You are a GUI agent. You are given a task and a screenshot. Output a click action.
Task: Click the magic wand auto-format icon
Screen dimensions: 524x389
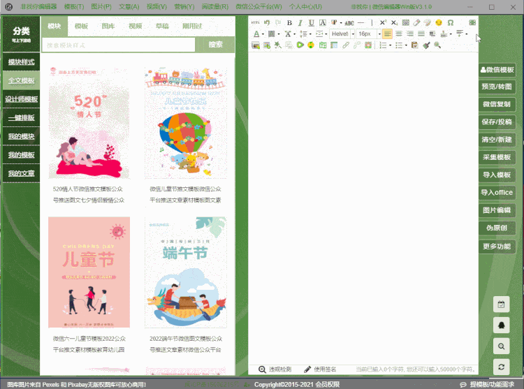[x=277, y=45]
